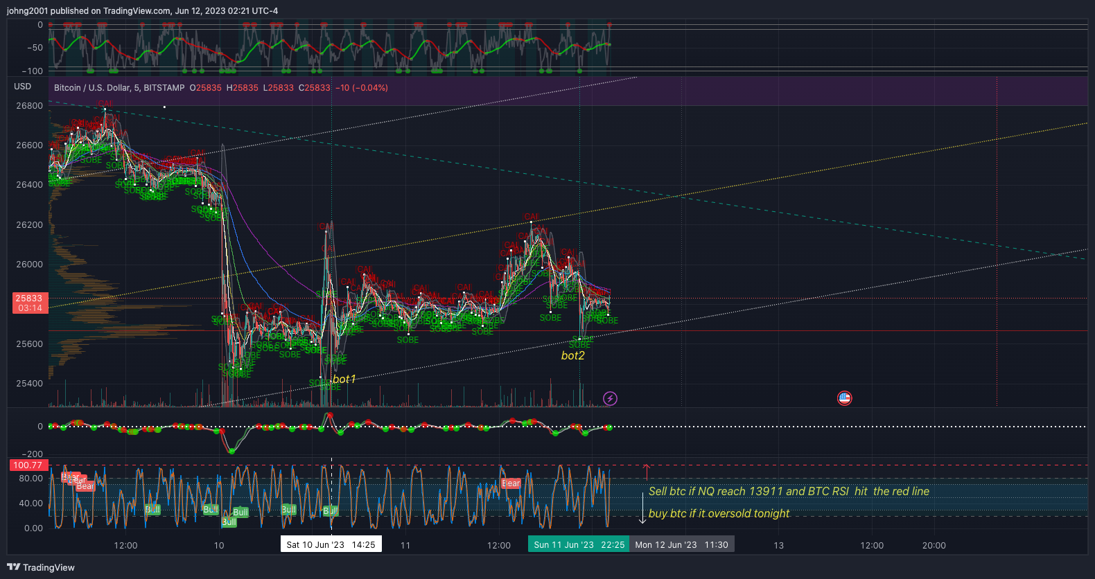
Task: Click the −50 oscillator axis label
Action: pos(35,48)
